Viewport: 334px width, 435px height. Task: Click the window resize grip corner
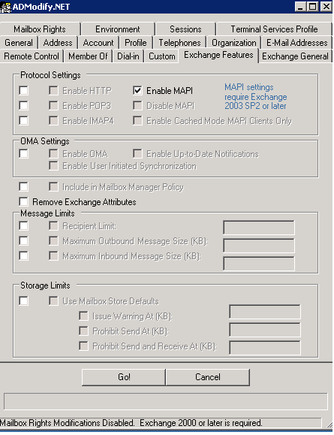pos(329,424)
